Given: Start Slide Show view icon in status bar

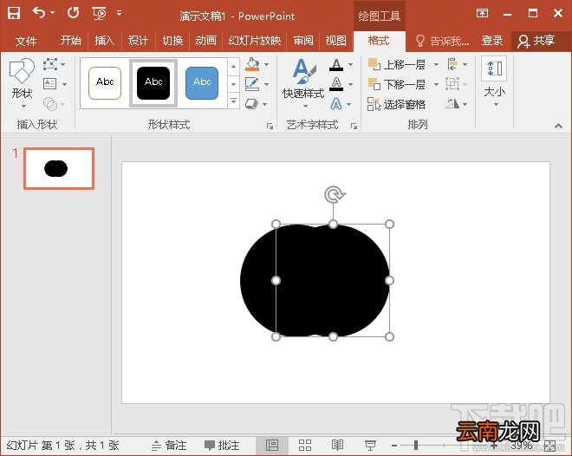Looking at the screenshot, I should pyautogui.click(x=370, y=446).
